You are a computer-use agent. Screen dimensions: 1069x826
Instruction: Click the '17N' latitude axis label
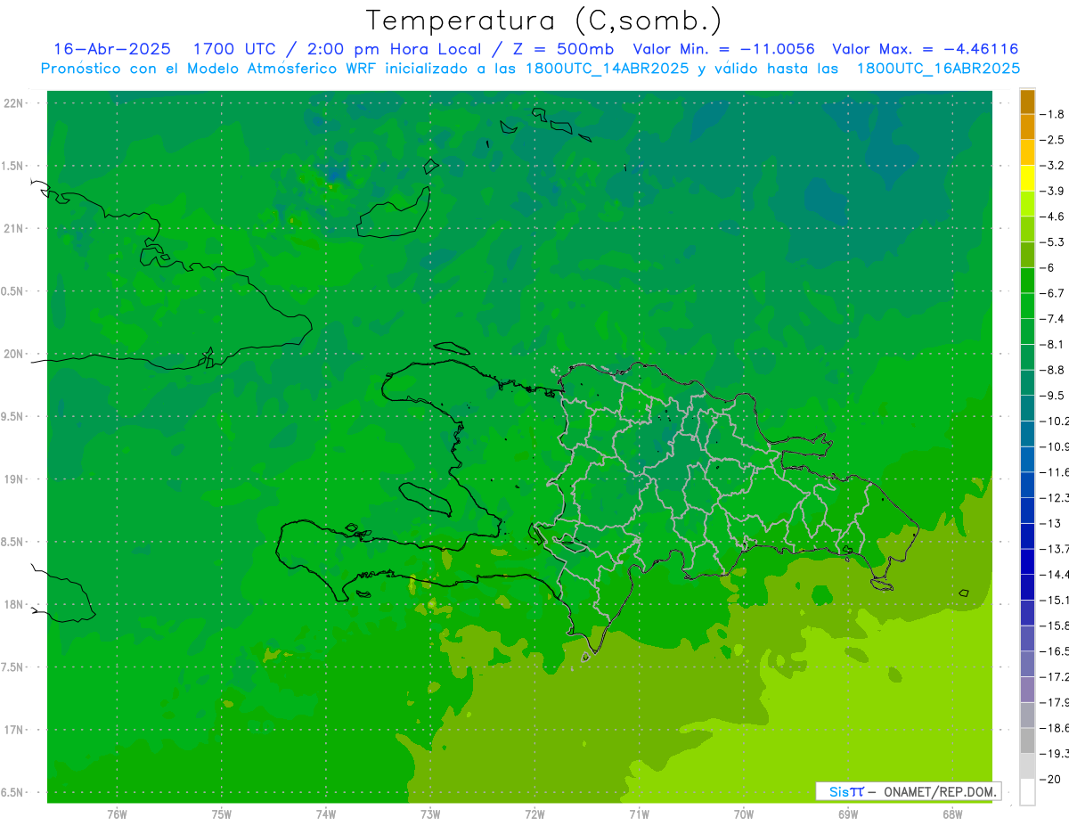tap(15, 730)
